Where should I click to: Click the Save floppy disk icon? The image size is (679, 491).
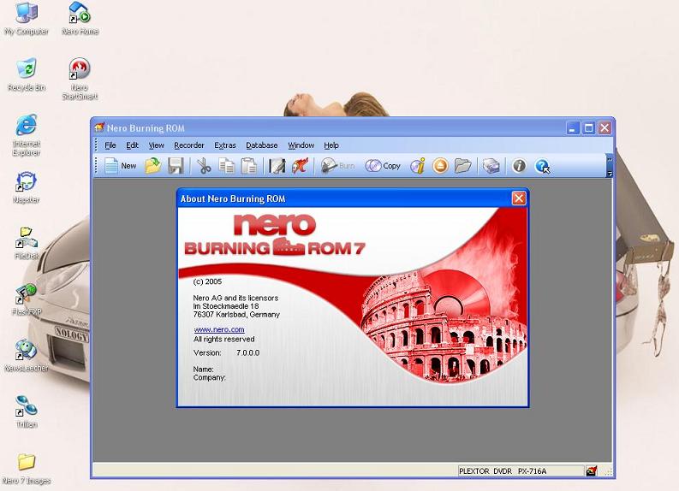tap(176, 166)
